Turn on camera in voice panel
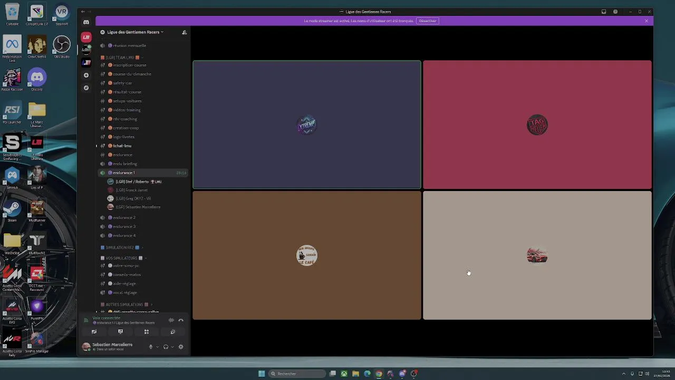Viewport: 675px width, 380px height. point(94,332)
